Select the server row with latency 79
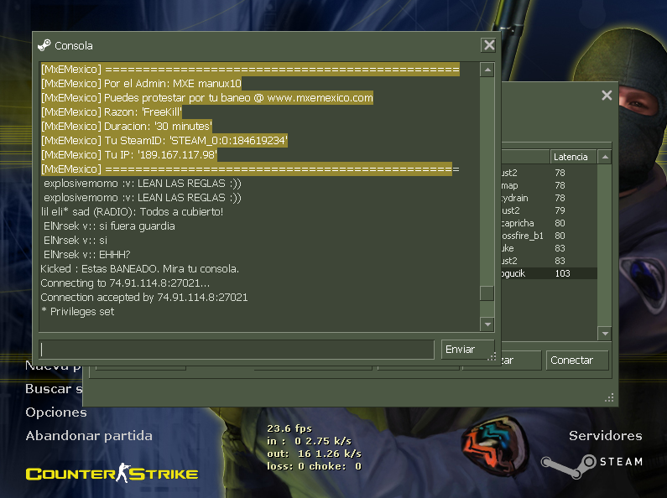 tap(549, 210)
